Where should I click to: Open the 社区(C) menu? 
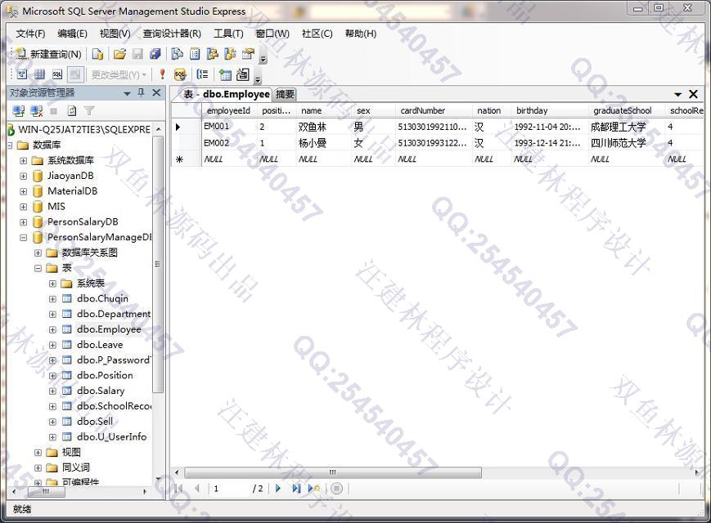[317, 34]
